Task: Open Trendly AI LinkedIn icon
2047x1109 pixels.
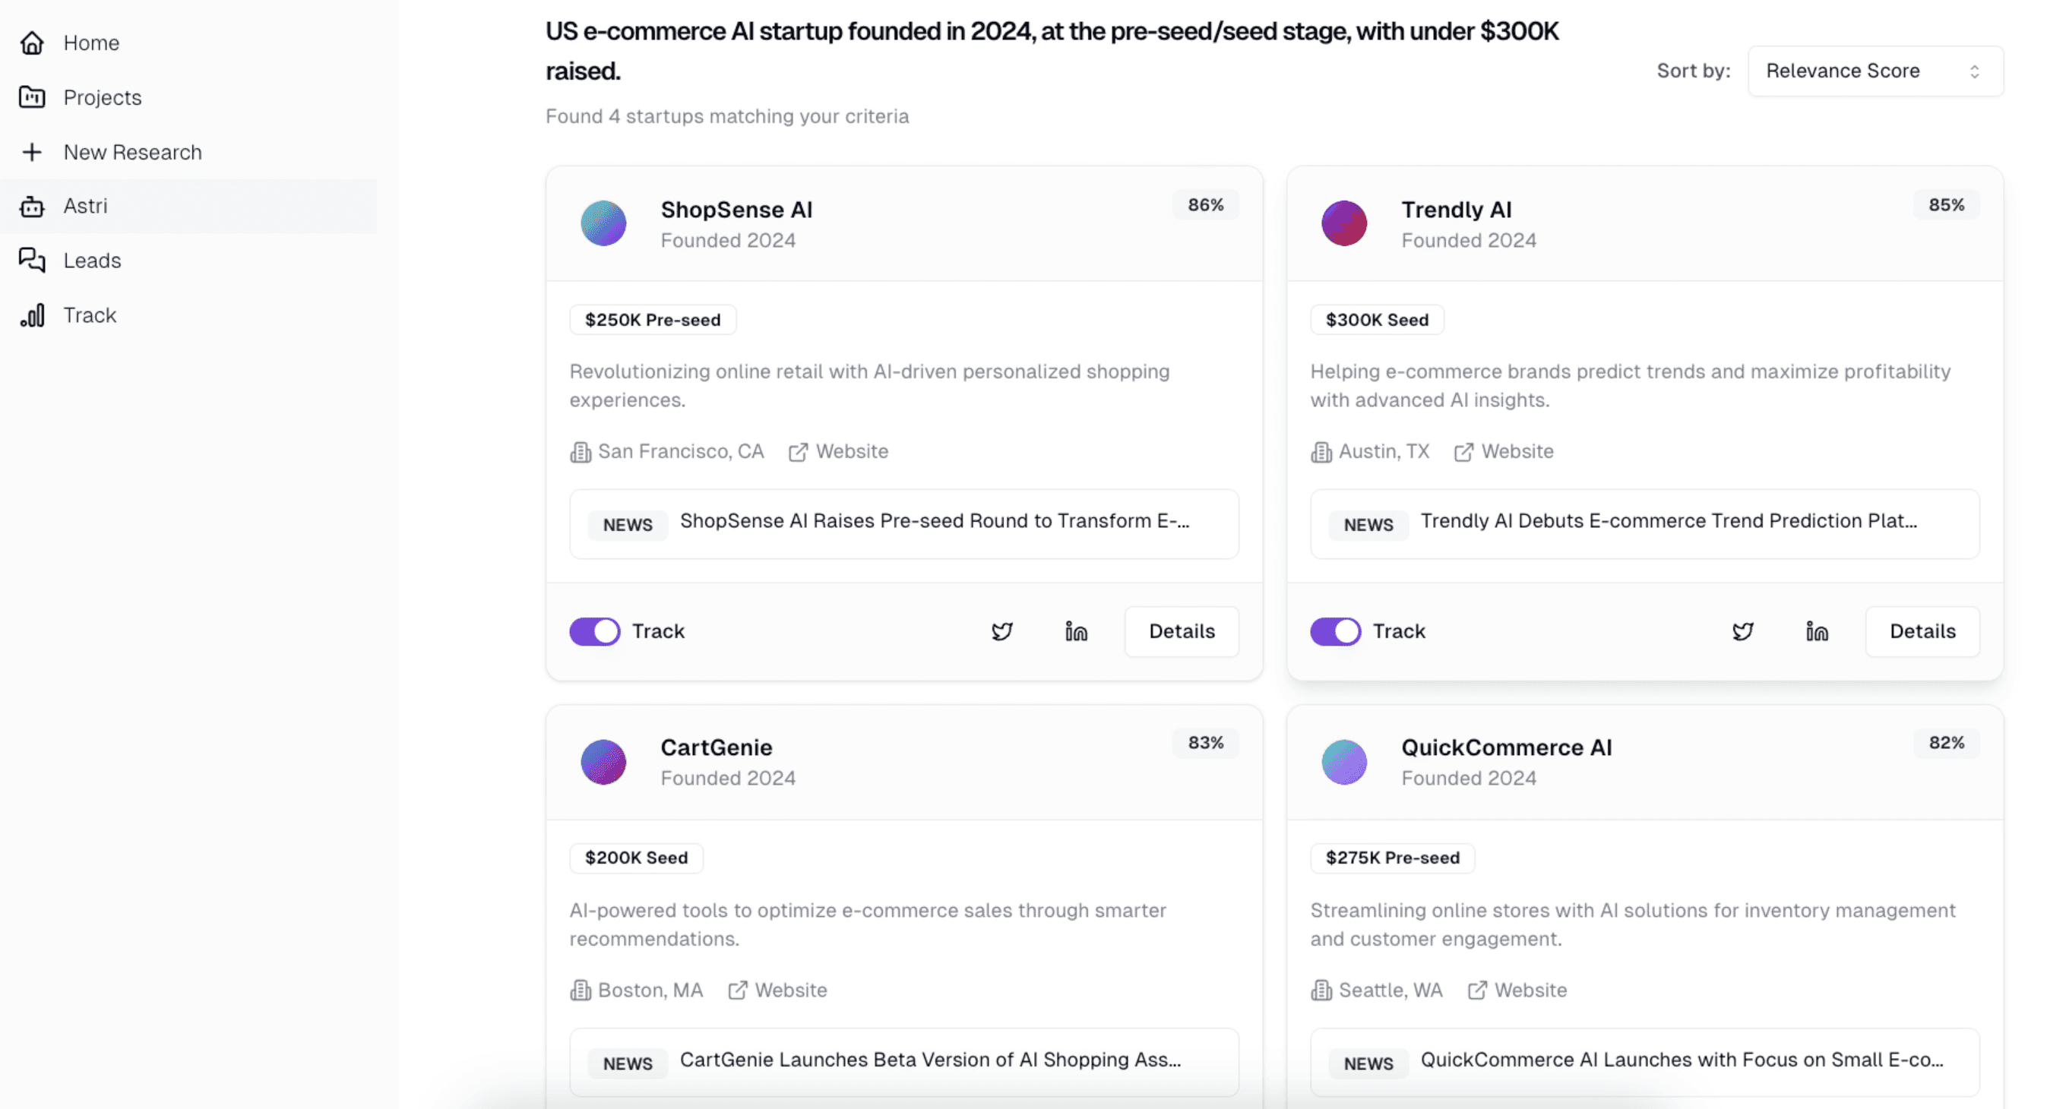Action: point(1817,631)
